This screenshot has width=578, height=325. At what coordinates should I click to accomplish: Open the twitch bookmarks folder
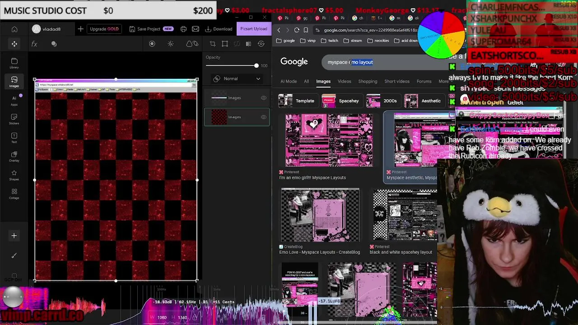point(329,41)
